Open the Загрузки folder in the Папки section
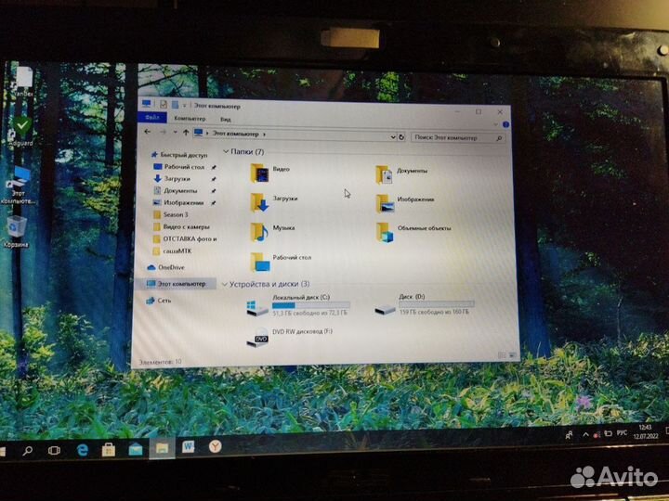Viewport: 669px width, 501px height. coord(273,201)
